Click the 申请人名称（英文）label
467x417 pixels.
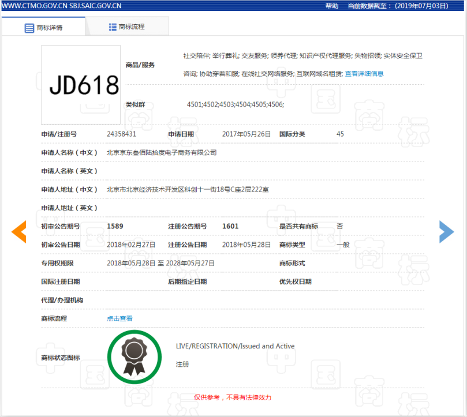point(69,171)
